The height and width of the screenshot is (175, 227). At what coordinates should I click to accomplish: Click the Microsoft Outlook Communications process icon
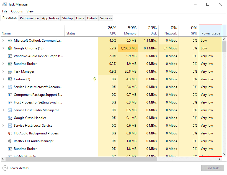click(10, 41)
